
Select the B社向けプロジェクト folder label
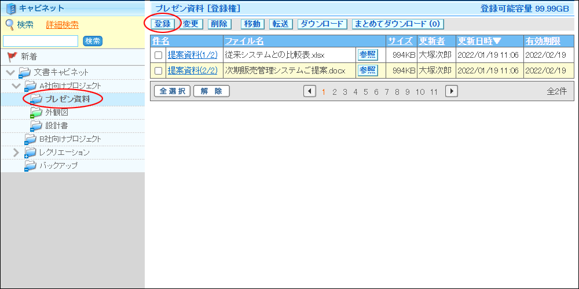tap(70, 139)
